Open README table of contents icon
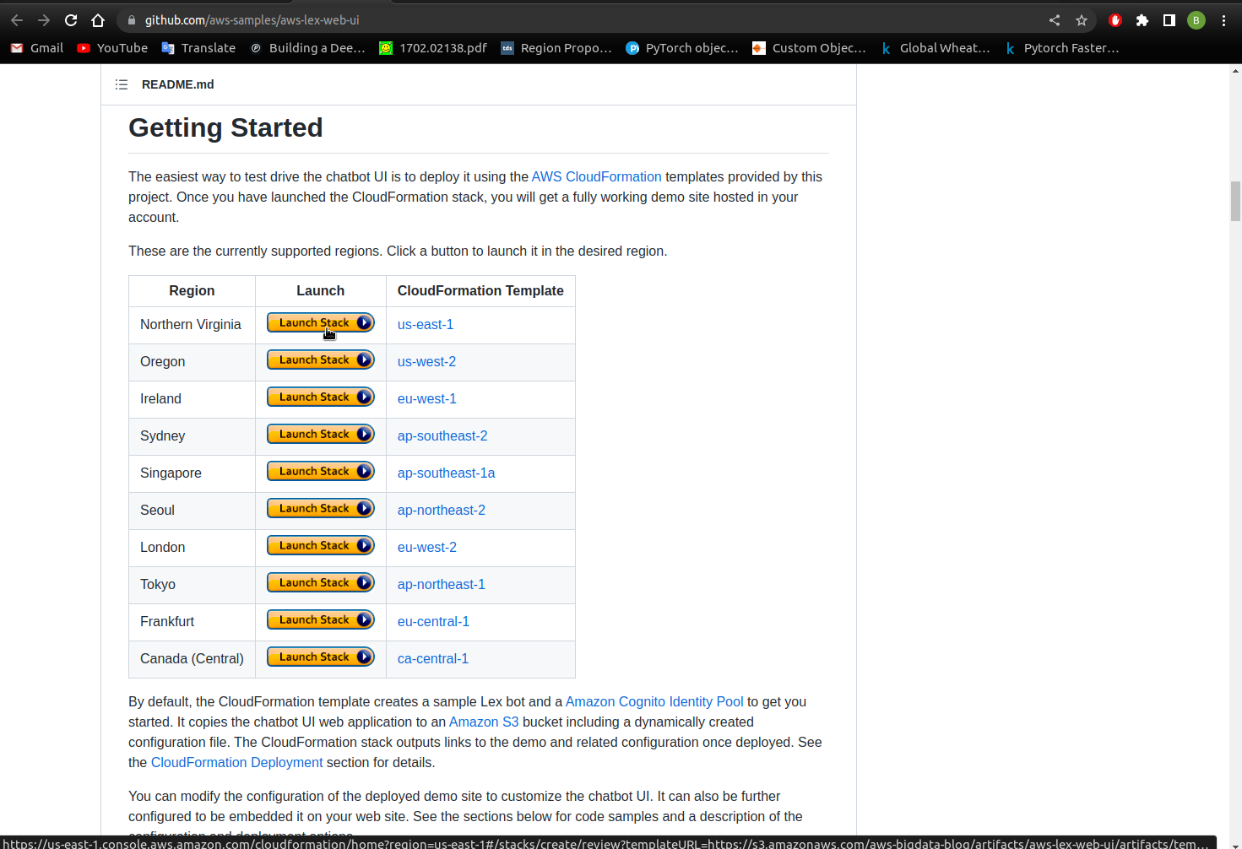 pos(122,84)
